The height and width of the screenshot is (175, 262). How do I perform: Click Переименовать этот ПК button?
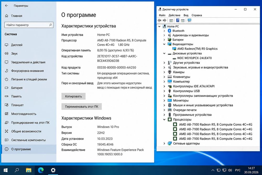[81, 107]
